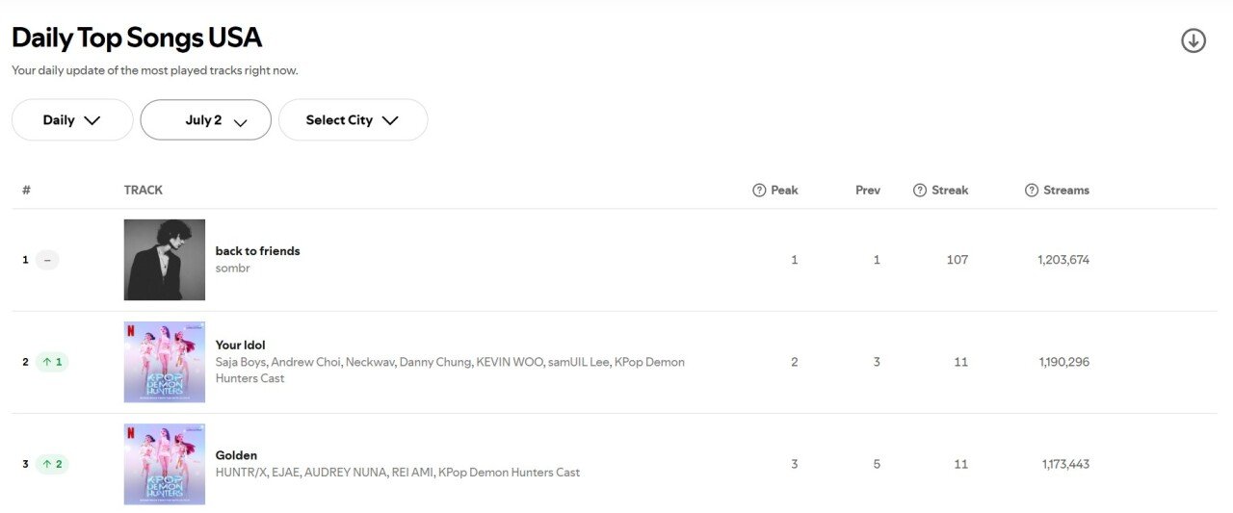
Task: Click the Peak column help icon
Action: pos(759,191)
